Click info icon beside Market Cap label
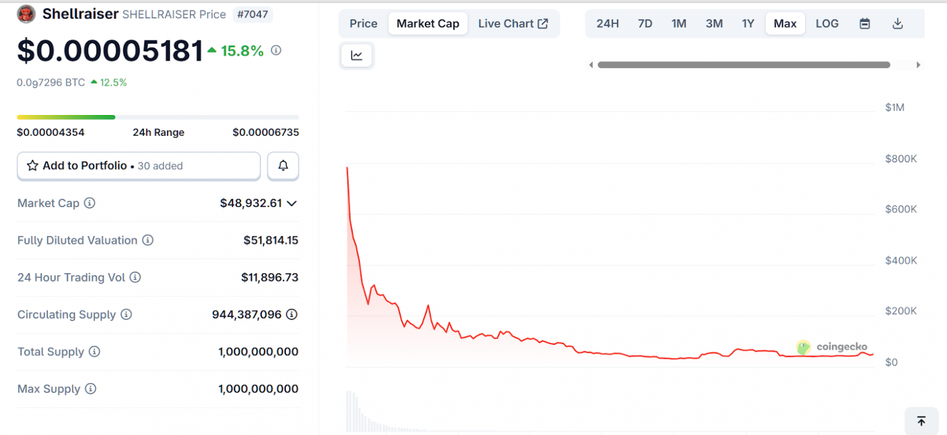Screen dimensions: 947x435 (x=89, y=203)
